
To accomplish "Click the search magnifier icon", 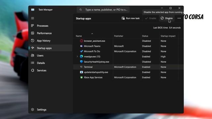I will 80,10.
